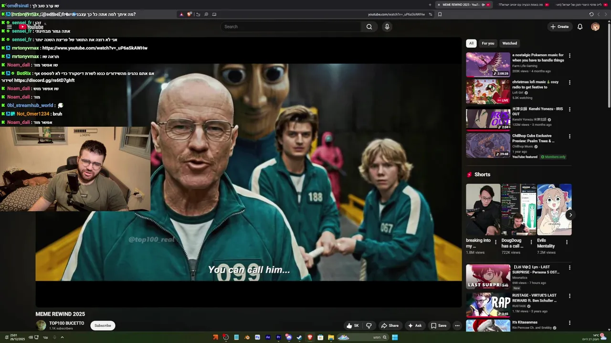Open the DougDoug has a call Short
The height and width of the screenshot is (343, 611).
(x=519, y=210)
